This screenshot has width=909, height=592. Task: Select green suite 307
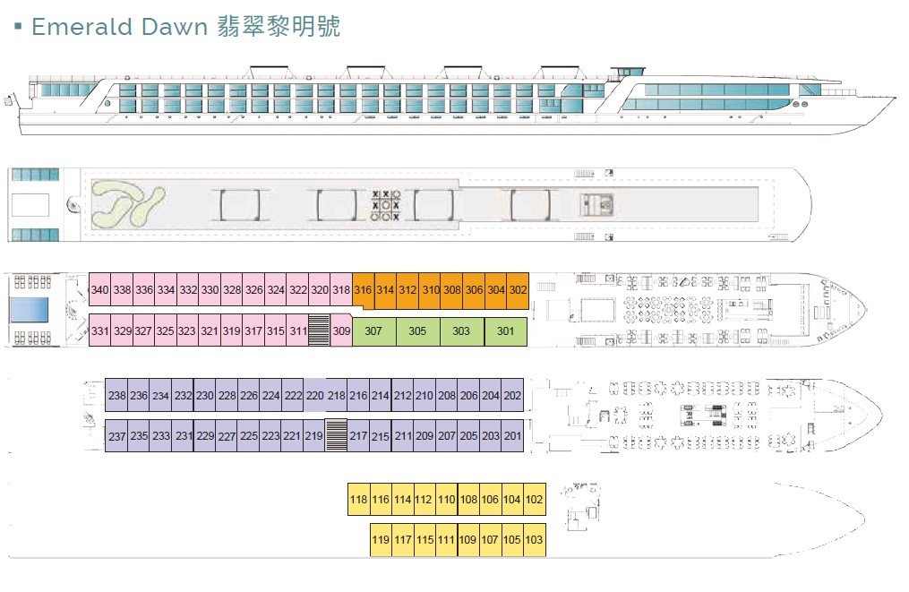[374, 331]
